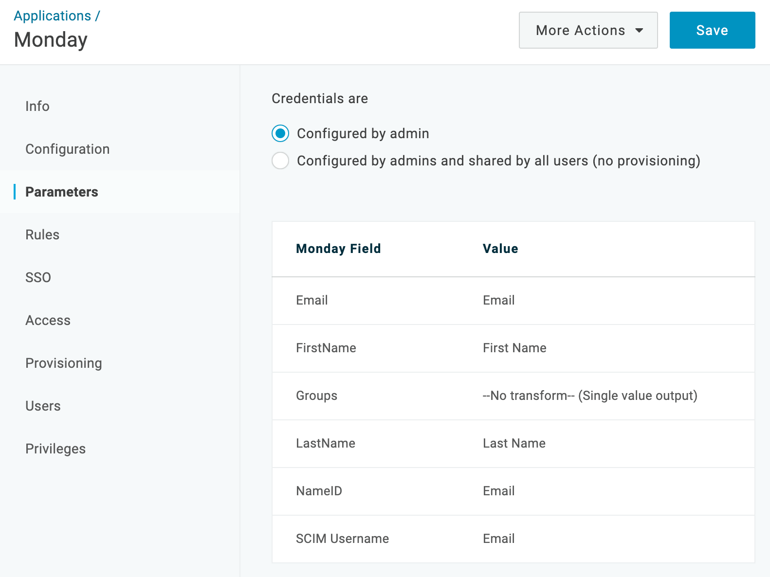Click the Monday application title

pyautogui.click(x=51, y=40)
